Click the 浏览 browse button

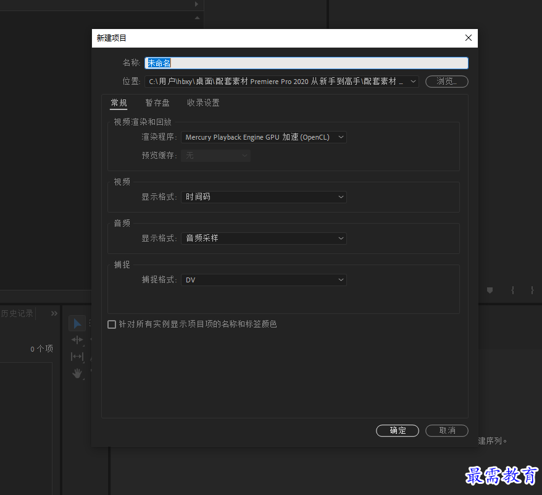pos(446,82)
